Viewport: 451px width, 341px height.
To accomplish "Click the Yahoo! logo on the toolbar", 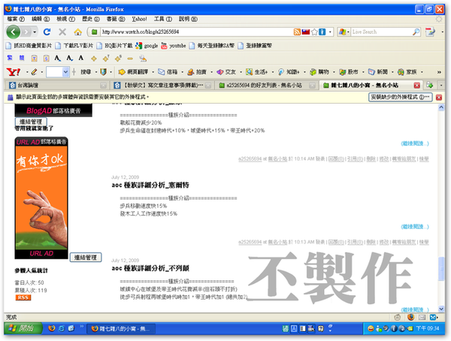I will (x=14, y=72).
